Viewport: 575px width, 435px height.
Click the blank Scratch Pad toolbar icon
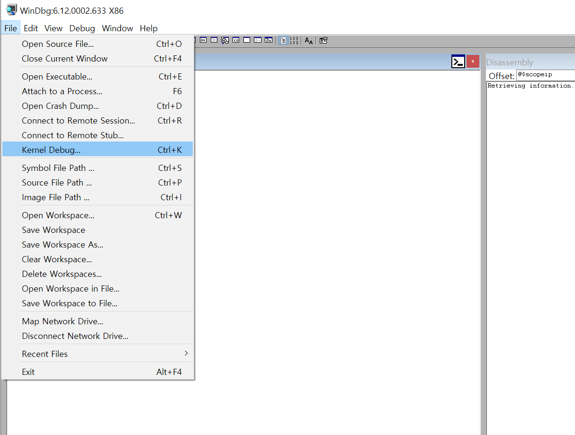point(247,40)
